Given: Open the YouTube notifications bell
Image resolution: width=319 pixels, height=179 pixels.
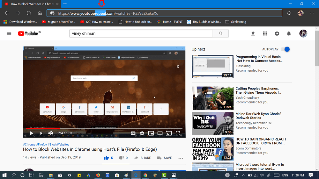Looking at the screenshot, I should 289,33.
